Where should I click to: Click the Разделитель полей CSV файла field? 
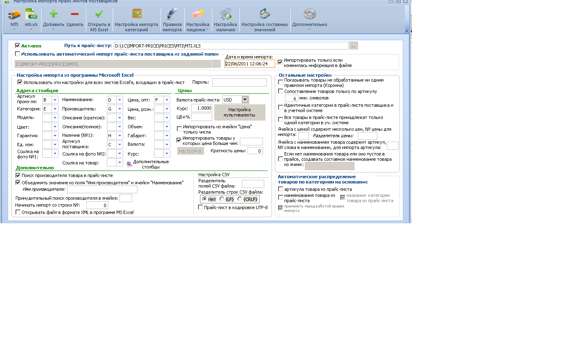coord(253,184)
